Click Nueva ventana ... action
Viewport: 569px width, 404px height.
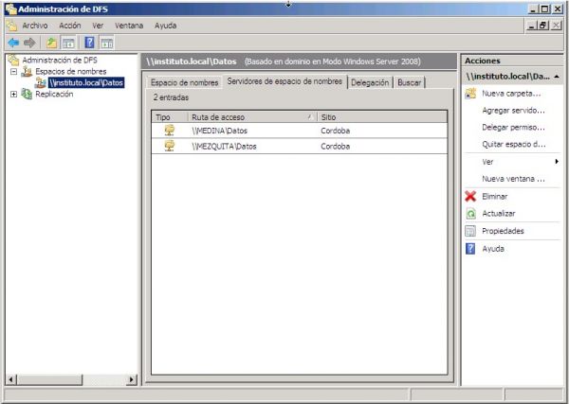(x=513, y=179)
